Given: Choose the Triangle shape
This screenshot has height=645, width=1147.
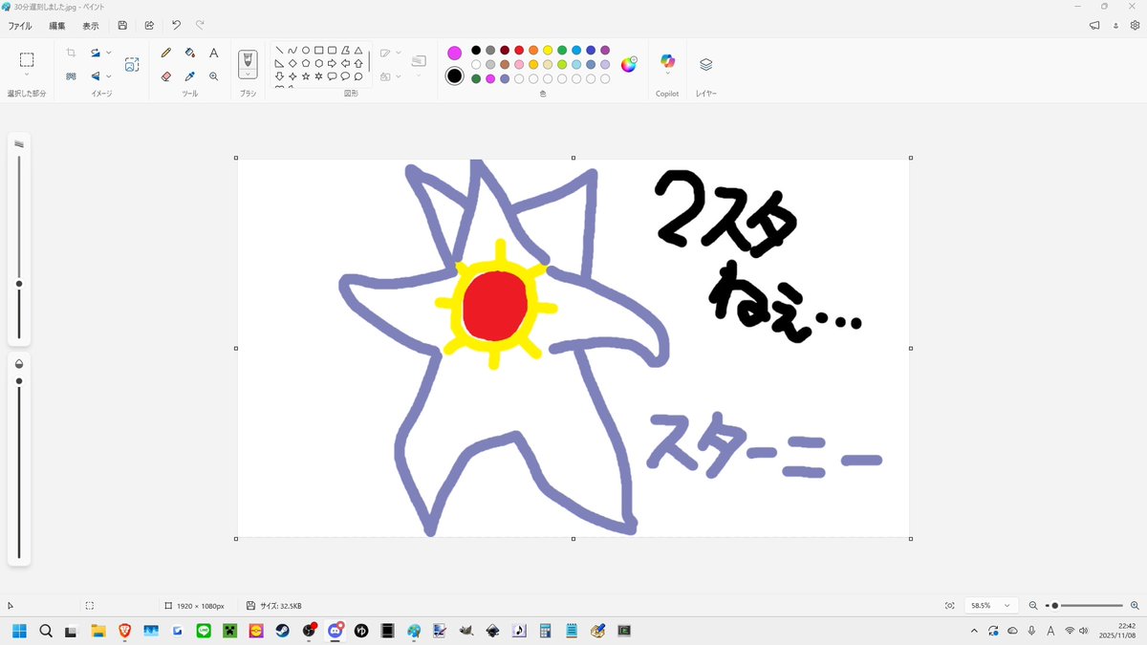Looking at the screenshot, I should [358, 51].
